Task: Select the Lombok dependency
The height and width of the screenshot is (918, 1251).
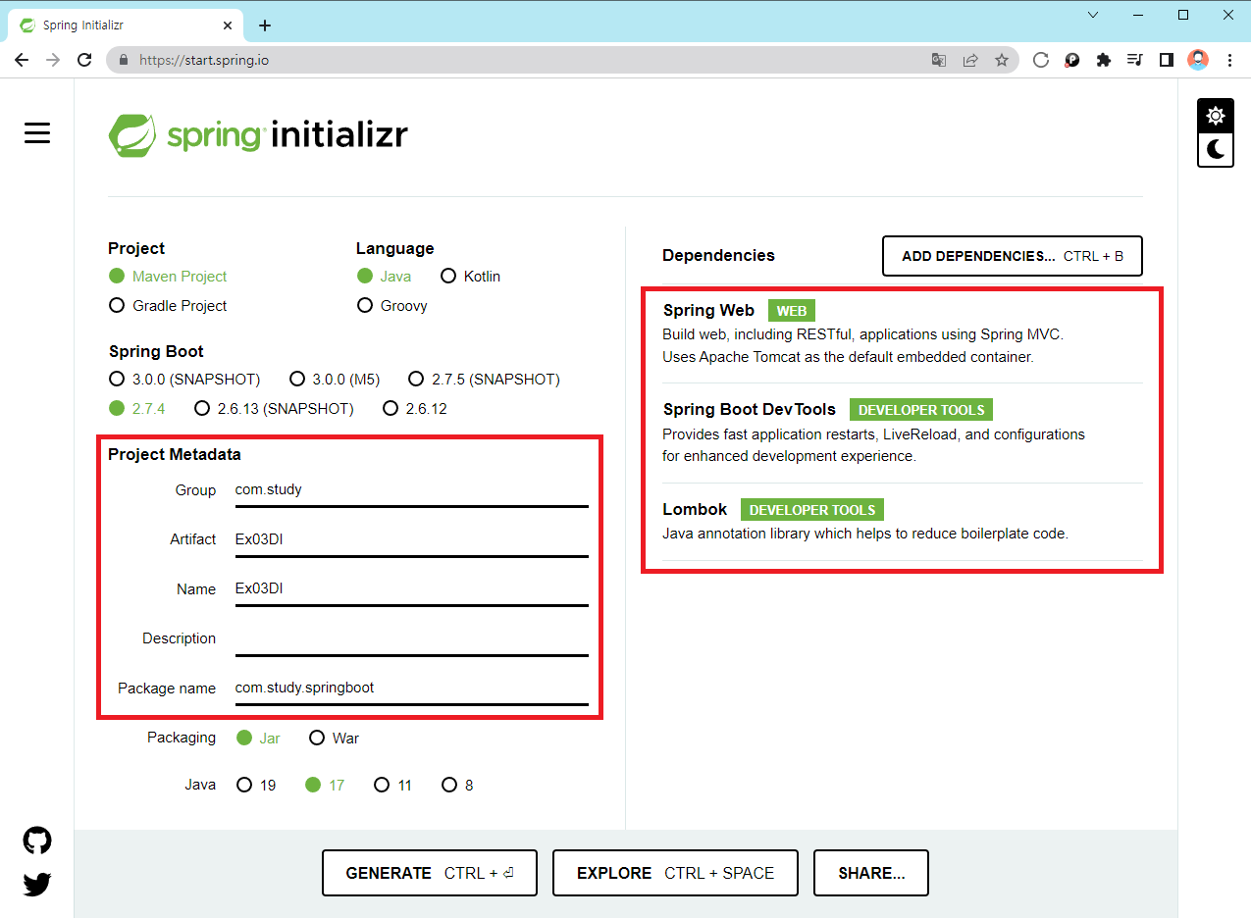Action: point(903,522)
